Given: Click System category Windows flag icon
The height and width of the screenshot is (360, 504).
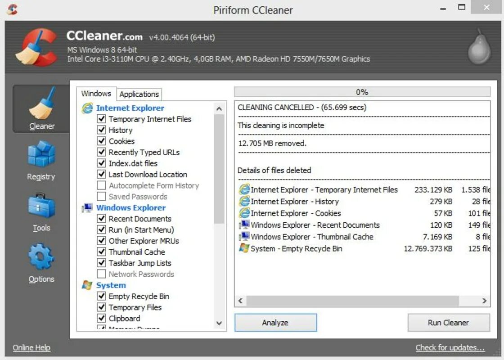Looking at the screenshot, I should [87, 285].
